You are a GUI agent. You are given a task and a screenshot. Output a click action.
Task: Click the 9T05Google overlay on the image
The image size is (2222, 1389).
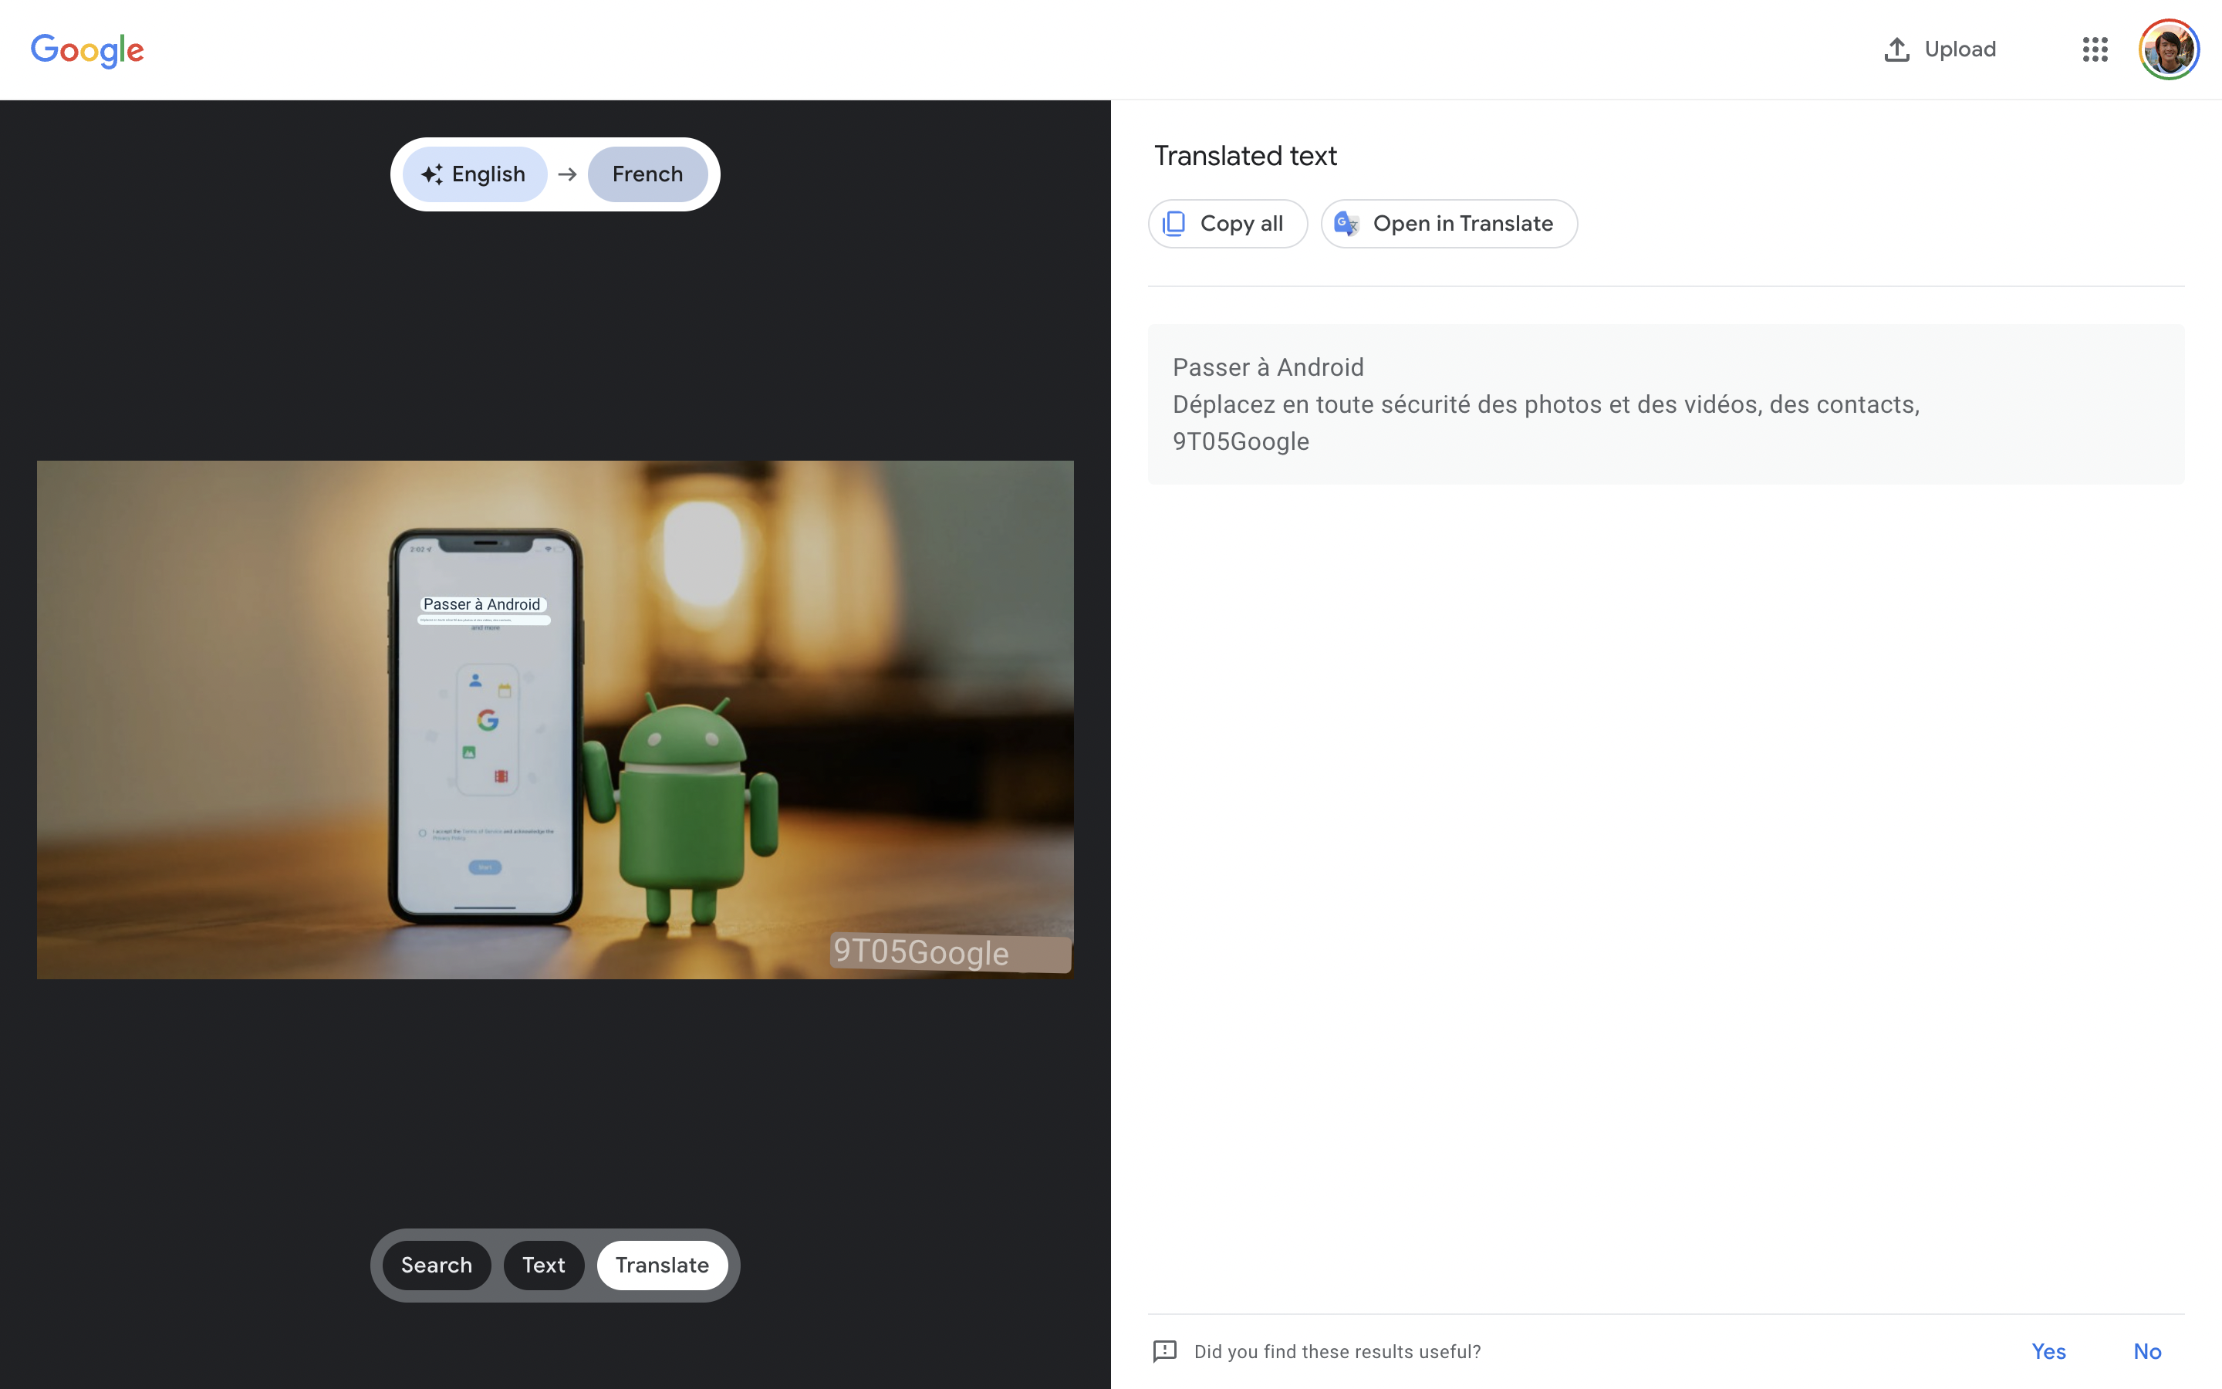[x=921, y=953]
